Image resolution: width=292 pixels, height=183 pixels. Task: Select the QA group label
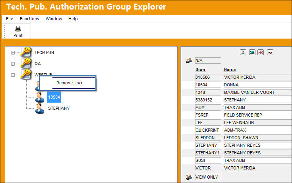coord(38,64)
